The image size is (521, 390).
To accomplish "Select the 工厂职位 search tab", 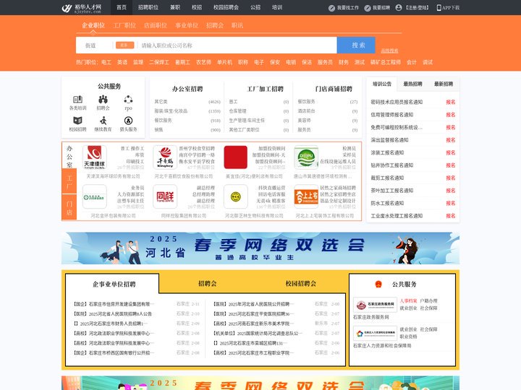I will pyautogui.click(x=124, y=25).
